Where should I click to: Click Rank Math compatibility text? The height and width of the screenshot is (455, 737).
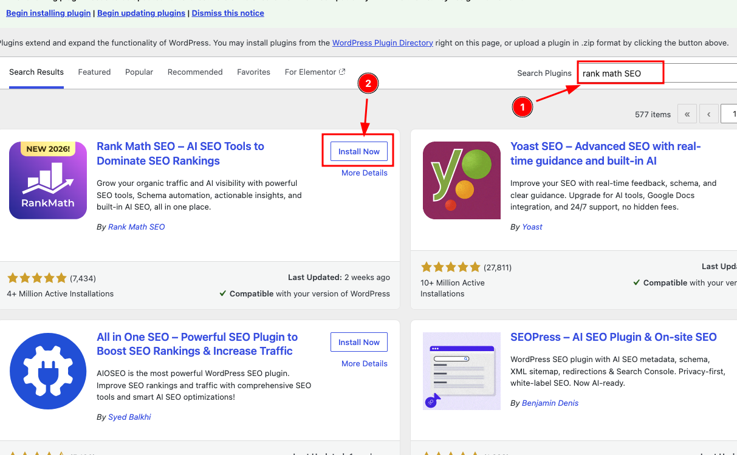[x=304, y=293]
